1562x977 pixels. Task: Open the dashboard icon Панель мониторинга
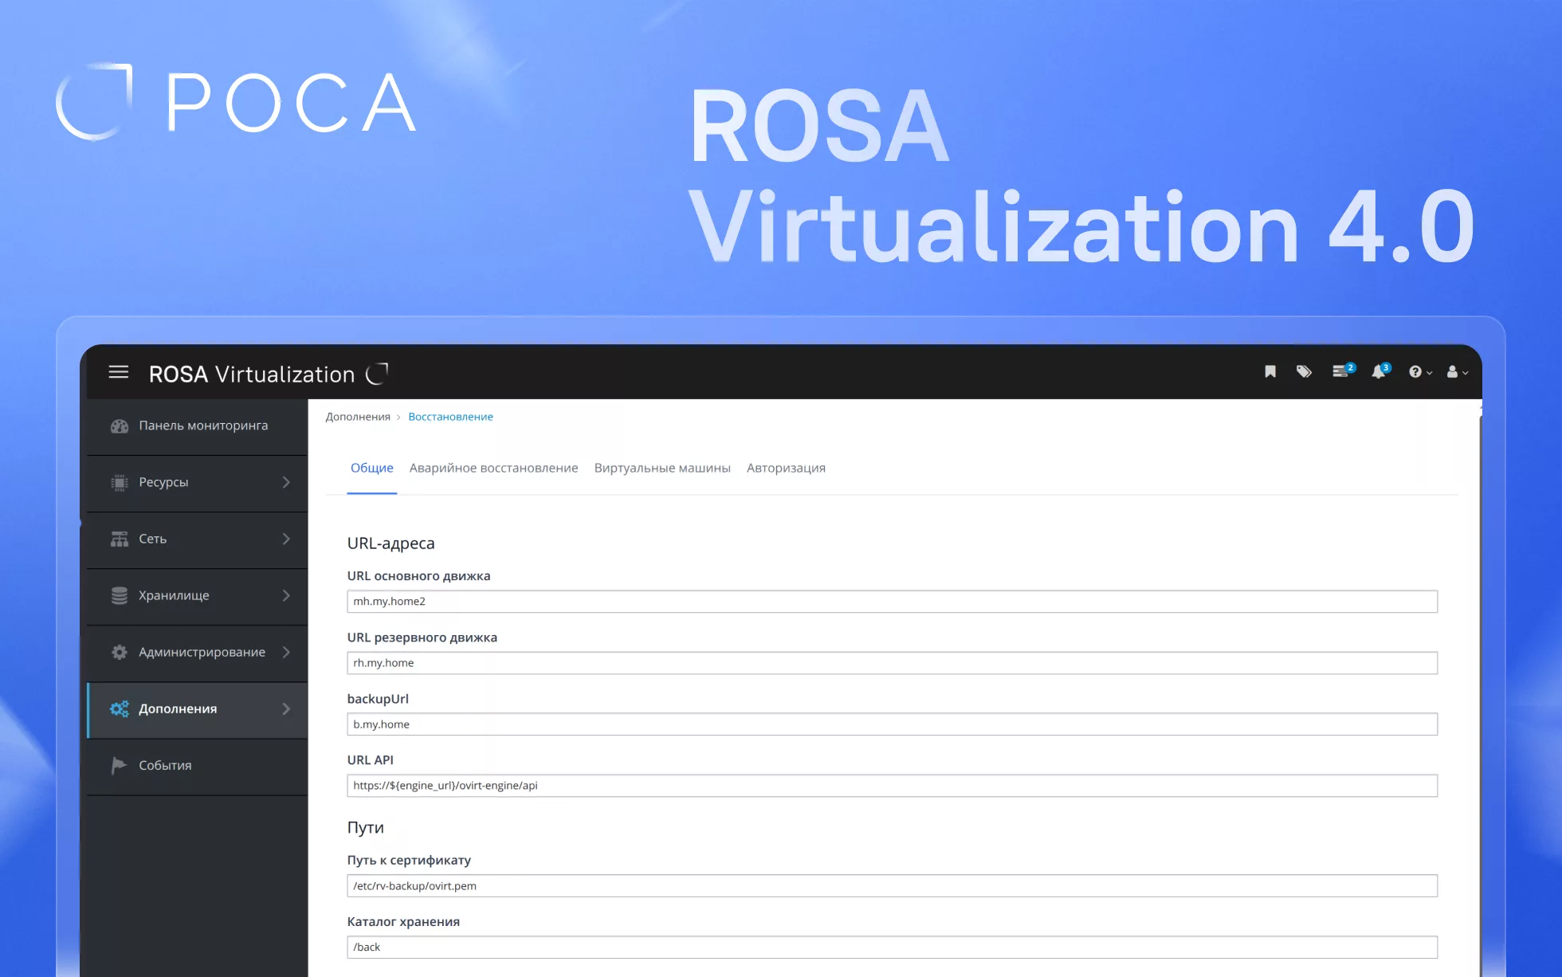point(119,426)
